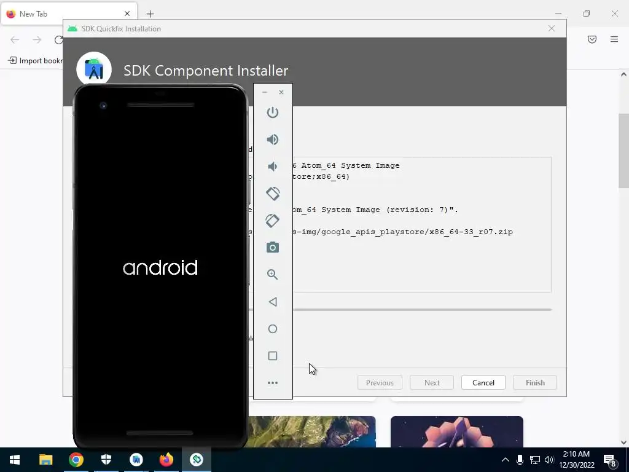Screen dimensions: 629x472
Task: Click 'SDK Component Installer' heading
Action: pyautogui.click(x=206, y=71)
